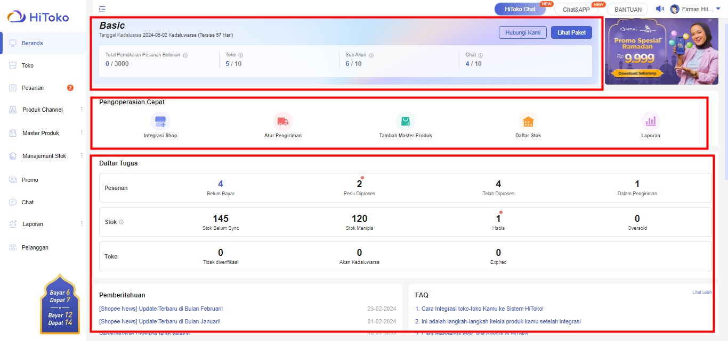Click info icon next to Chat usage
Viewport: 728px width, 341px height.
[x=481, y=55]
